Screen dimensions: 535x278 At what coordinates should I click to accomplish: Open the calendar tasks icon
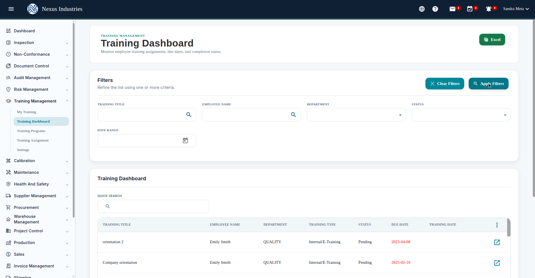pyautogui.click(x=470, y=9)
